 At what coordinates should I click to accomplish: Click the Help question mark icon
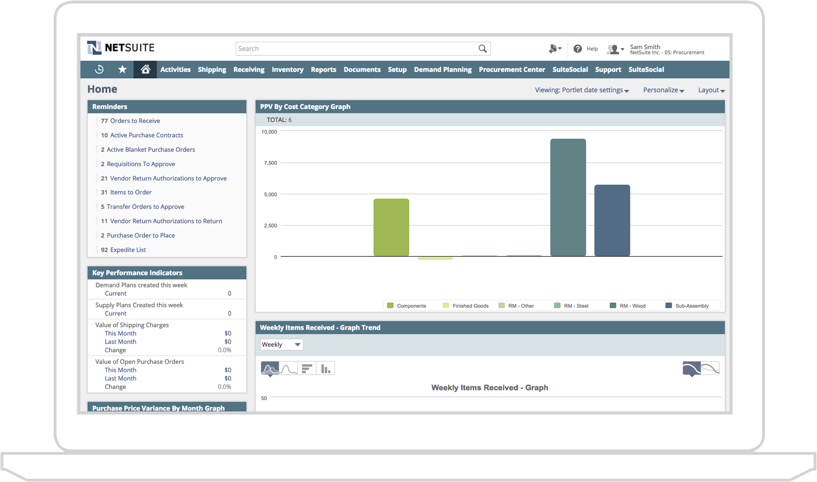coord(578,48)
